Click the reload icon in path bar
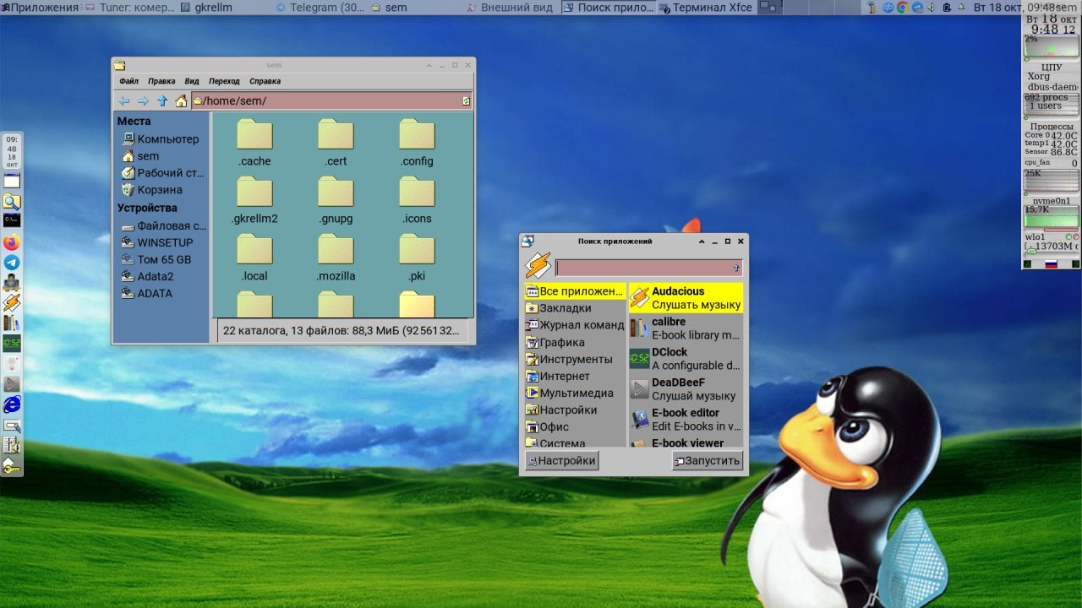 (x=466, y=101)
